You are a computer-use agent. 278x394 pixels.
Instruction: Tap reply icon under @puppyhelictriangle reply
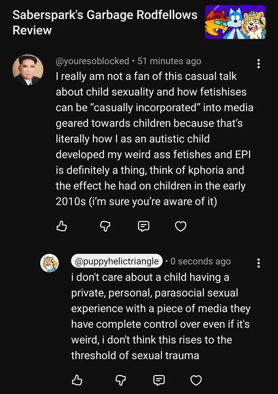(158, 380)
